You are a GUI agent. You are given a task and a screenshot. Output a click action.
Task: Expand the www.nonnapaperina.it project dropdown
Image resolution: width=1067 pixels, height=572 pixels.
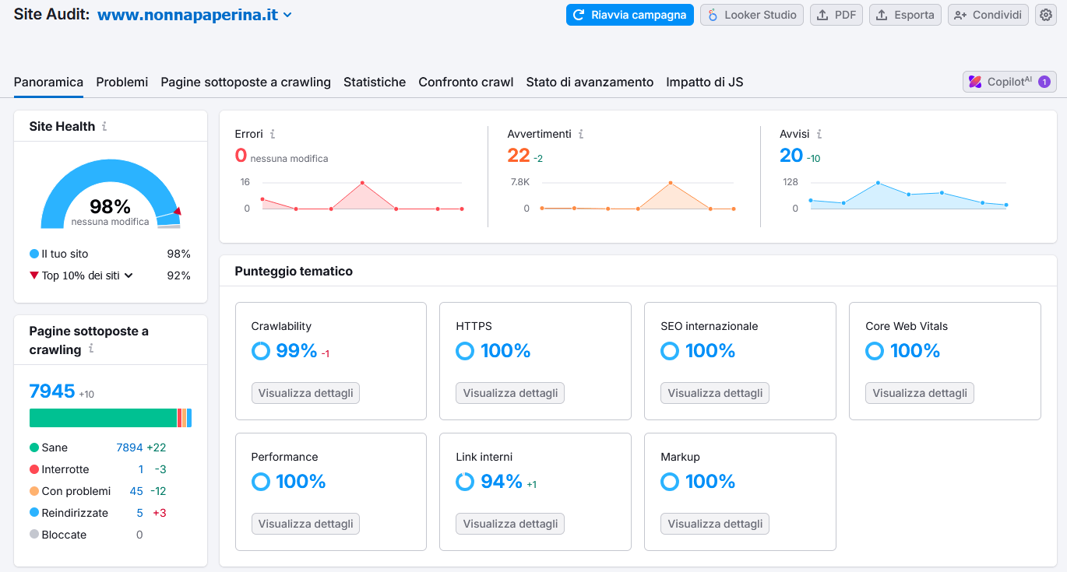pyautogui.click(x=287, y=15)
